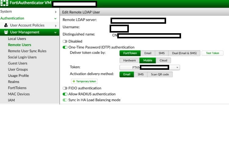Open User Groups page
Viewport: 229px width, 141px height.
click(18, 69)
